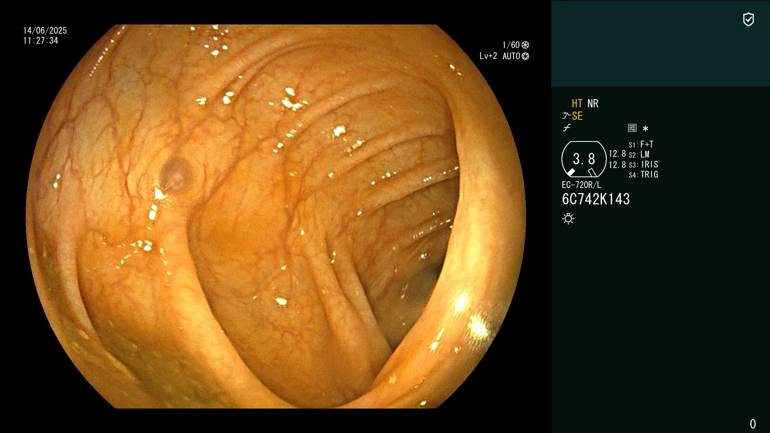This screenshot has height=433, width=770.
Task: Click the date 14/06/2025
Action: tap(45, 30)
